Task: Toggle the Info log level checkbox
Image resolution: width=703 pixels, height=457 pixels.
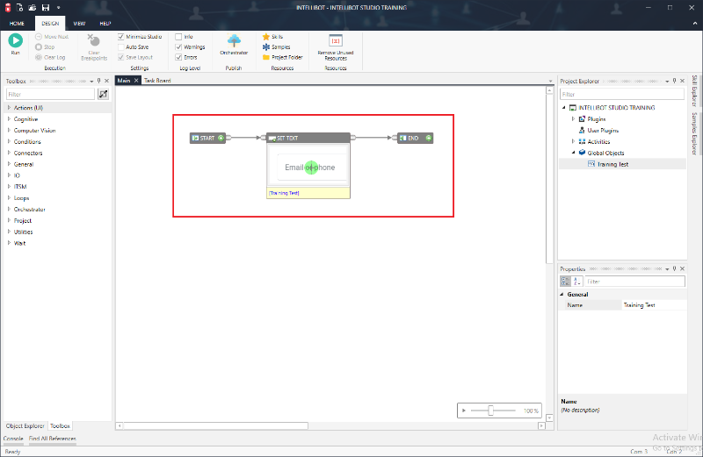Action: tap(178, 37)
